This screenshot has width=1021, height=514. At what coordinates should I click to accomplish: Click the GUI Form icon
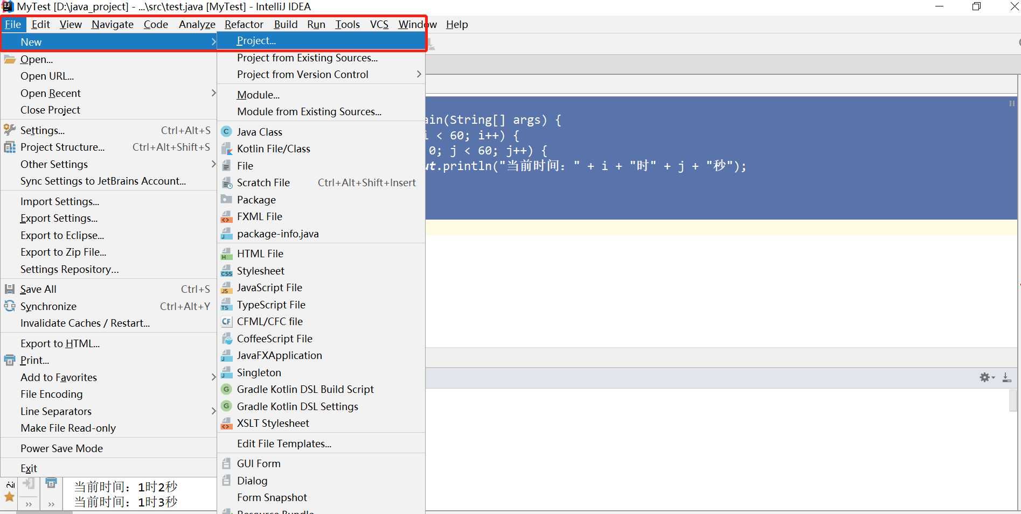point(227,463)
